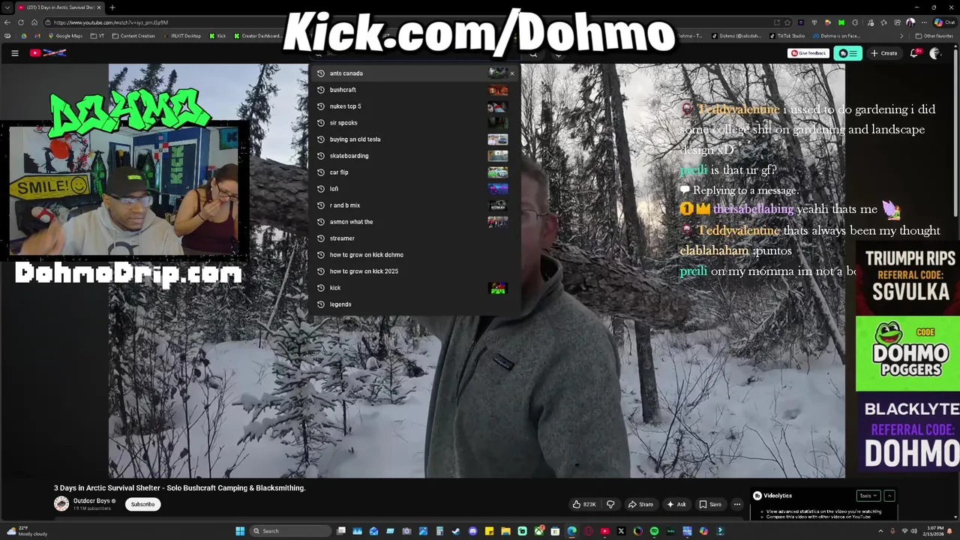
Task: Open Google Maps bookmark
Action: 65,36
